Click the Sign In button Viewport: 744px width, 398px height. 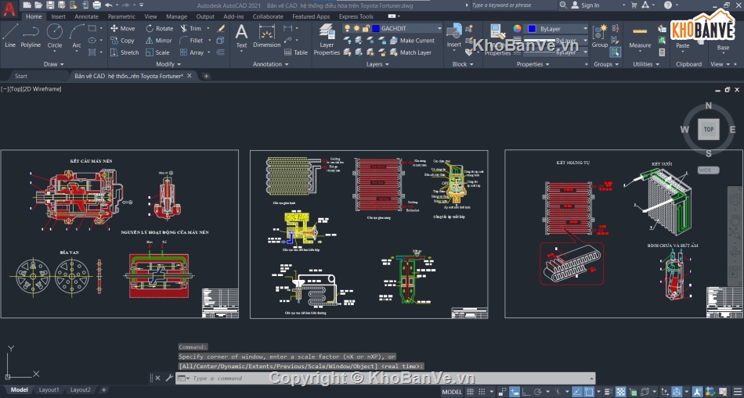[x=585, y=5]
